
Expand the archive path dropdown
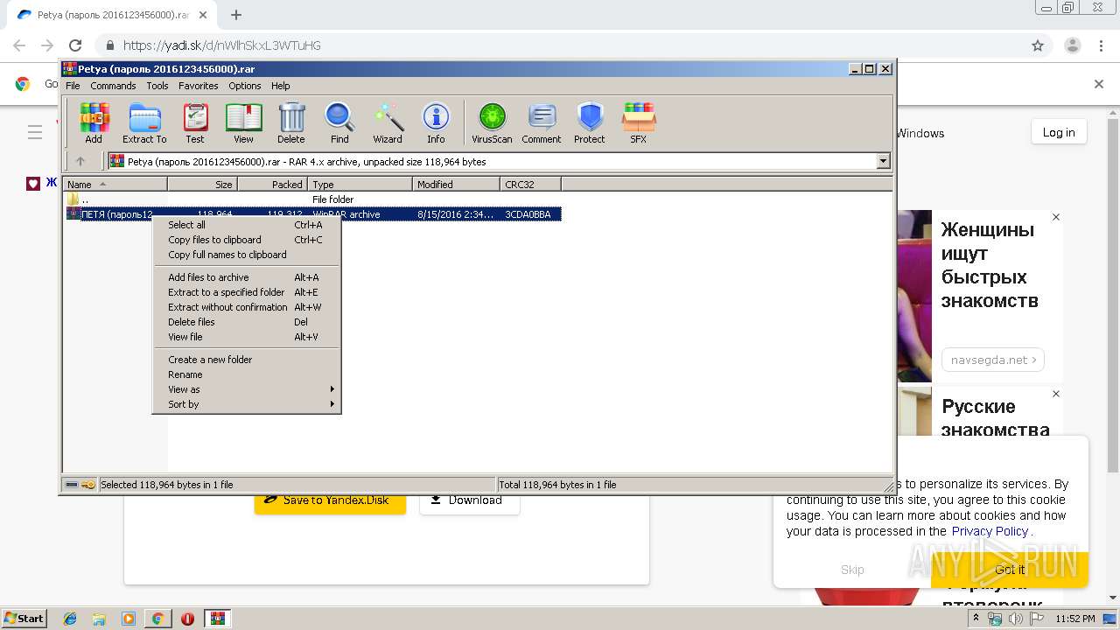(883, 161)
